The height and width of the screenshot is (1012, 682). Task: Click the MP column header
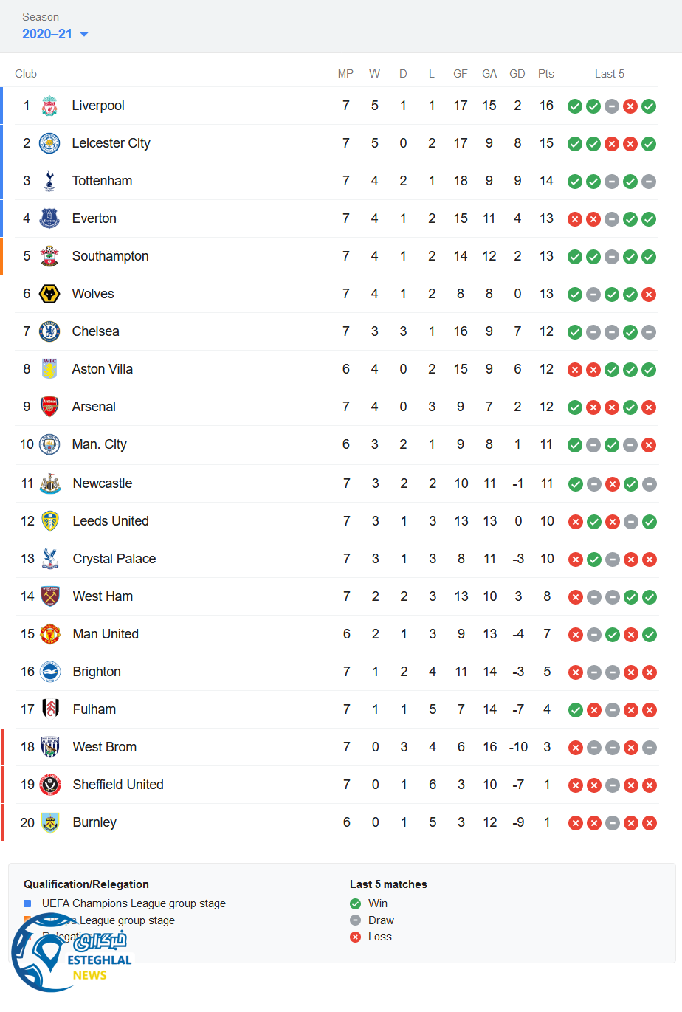[345, 74]
